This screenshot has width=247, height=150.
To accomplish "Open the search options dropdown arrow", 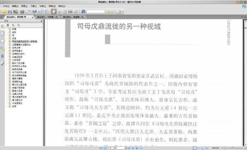I will tap(123, 12).
